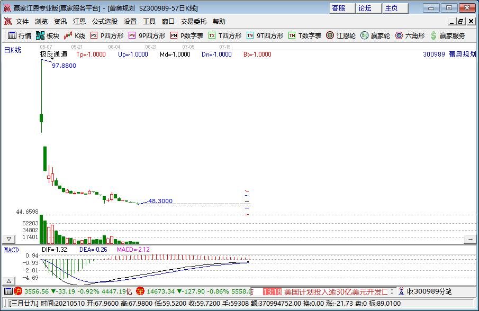This screenshot has width=479, height=311.
Task: Open the 交易委托 menu
Action: click(x=193, y=21)
